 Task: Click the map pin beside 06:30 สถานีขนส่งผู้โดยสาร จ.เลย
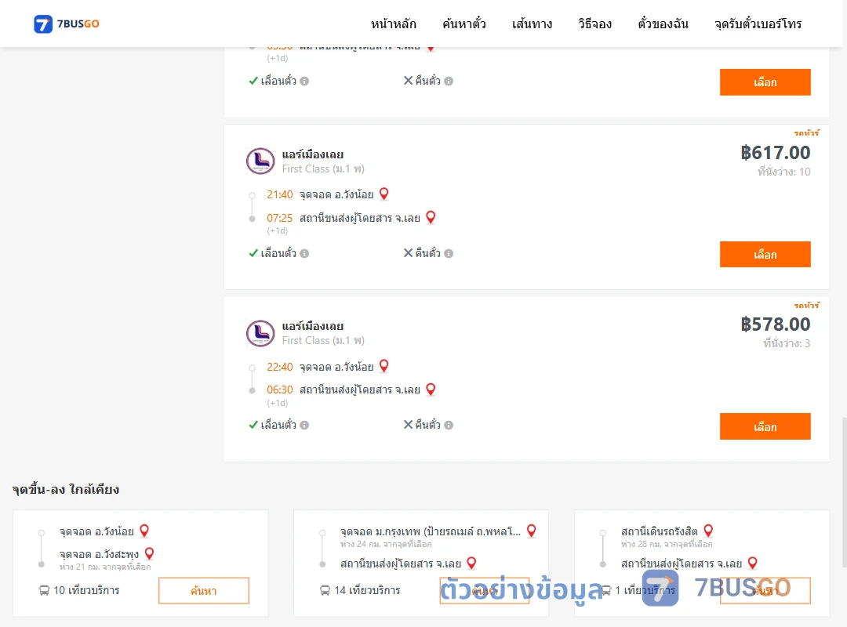point(431,390)
